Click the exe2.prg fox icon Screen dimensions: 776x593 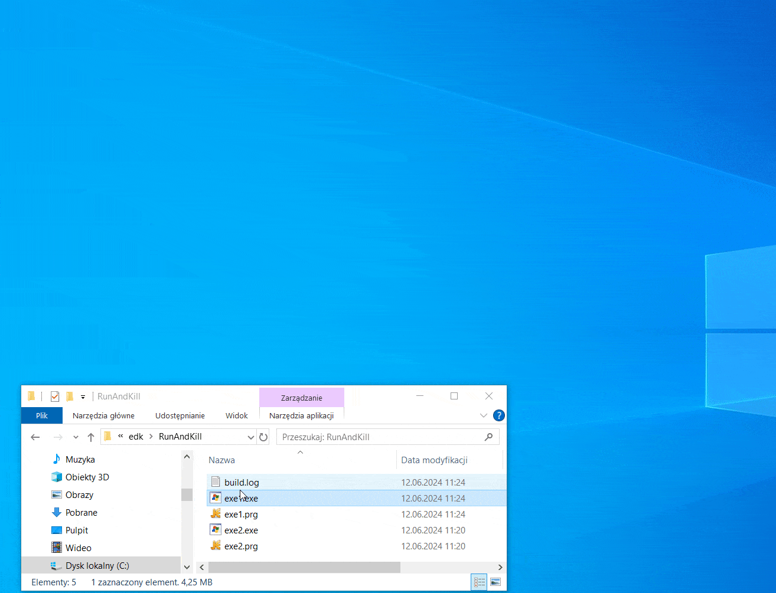(x=216, y=546)
